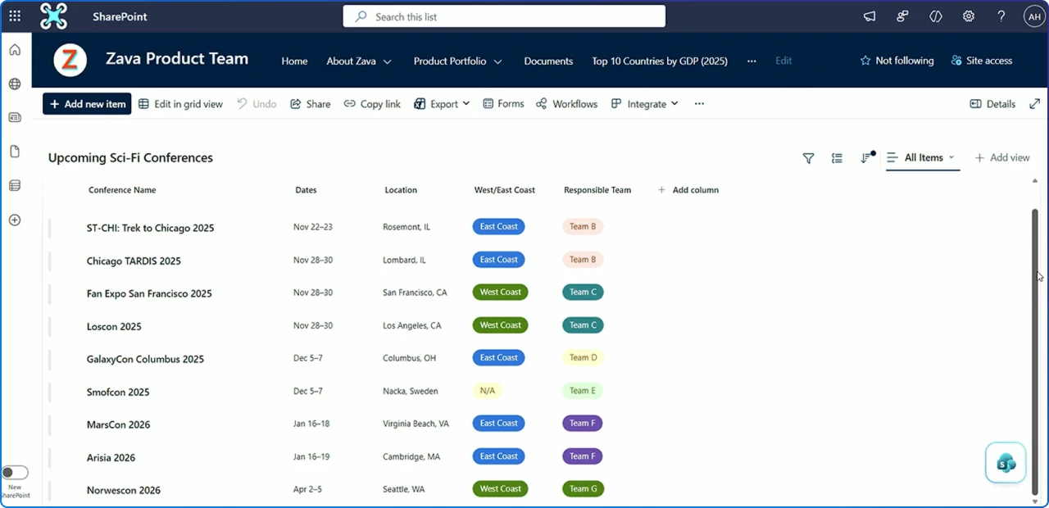Click the Workflows icon in the command bar
This screenshot has height=508, width=1049.
pyautogui.click(x=566, y=103)
